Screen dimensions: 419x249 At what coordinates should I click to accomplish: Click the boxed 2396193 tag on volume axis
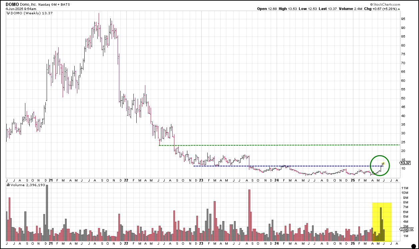[407, 229]
